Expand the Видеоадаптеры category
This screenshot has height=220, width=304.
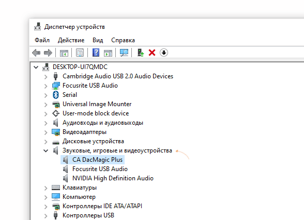pyautogui.click(x=45, y=132)
